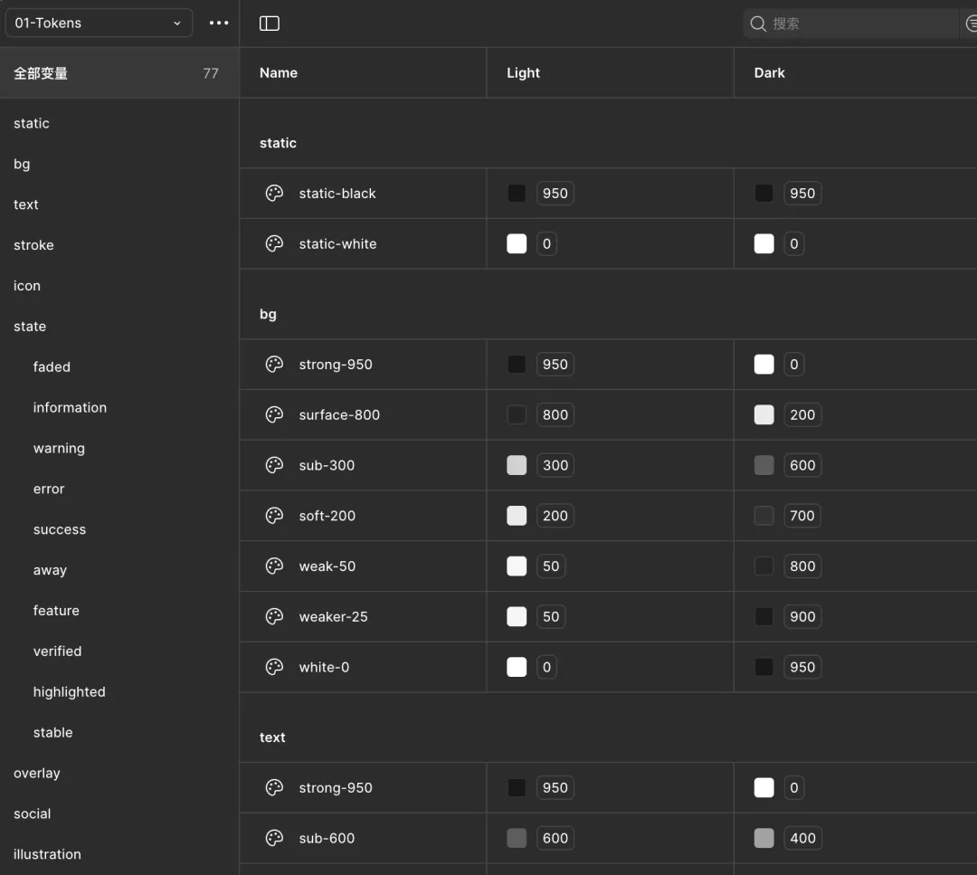Toggle the sidebar panel icon
Image resolution: width=977 pixels, height=875 pixels.
tap(270, 24)
